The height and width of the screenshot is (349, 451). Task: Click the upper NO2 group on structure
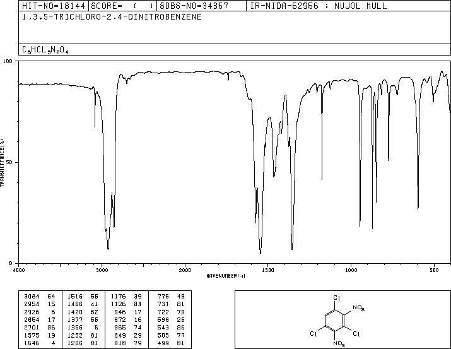click(359, 308)
